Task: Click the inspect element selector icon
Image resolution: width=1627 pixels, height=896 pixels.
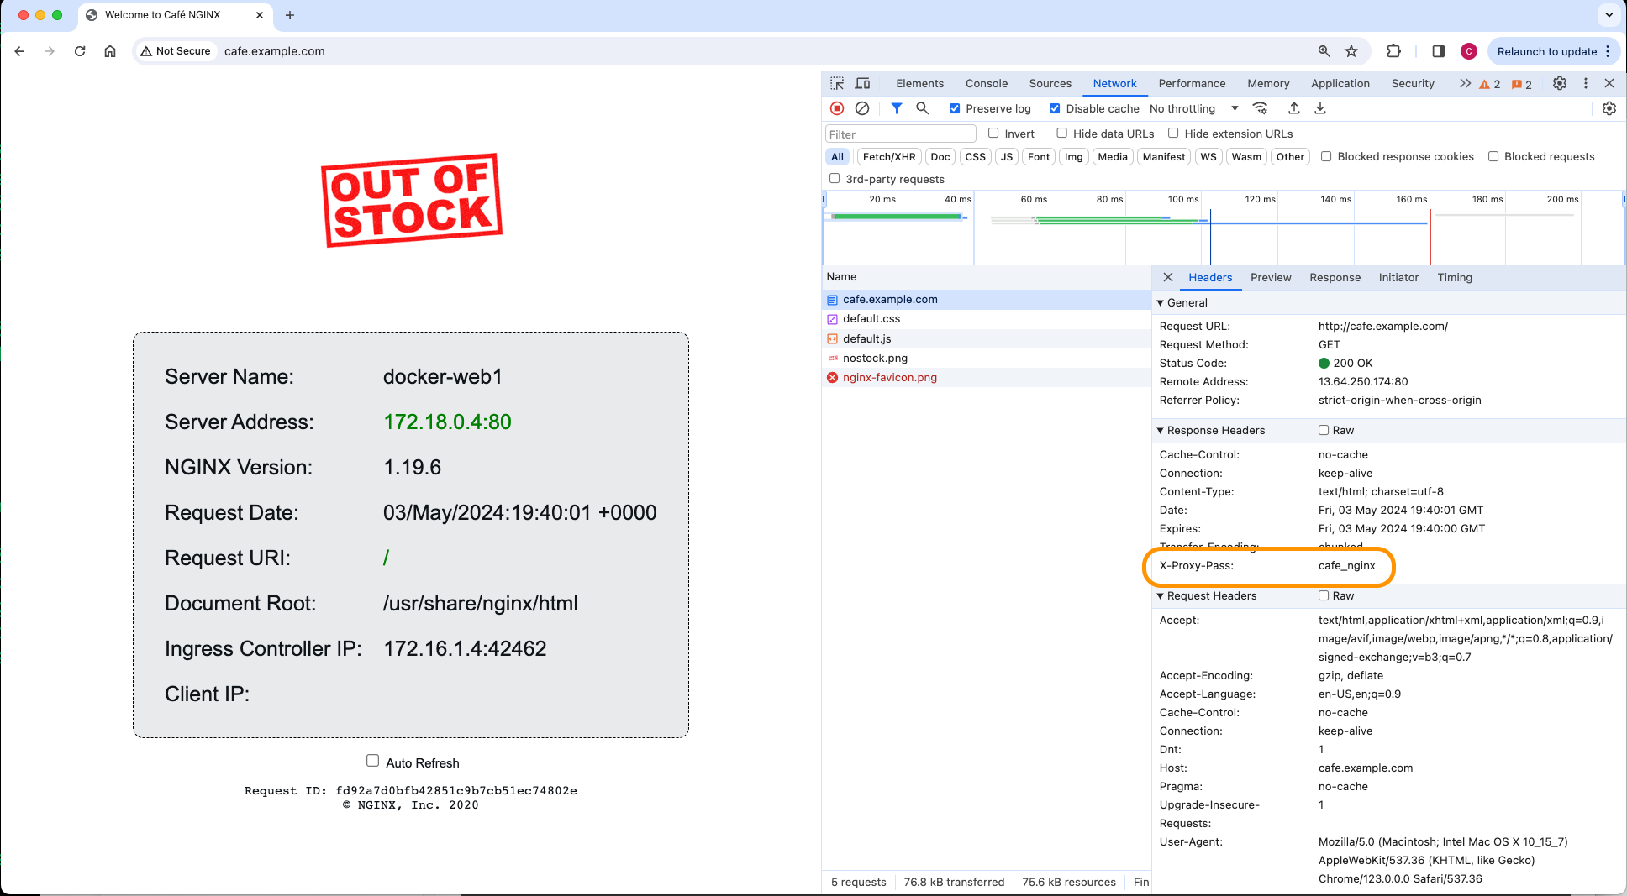Action: (x=837, y=83)
